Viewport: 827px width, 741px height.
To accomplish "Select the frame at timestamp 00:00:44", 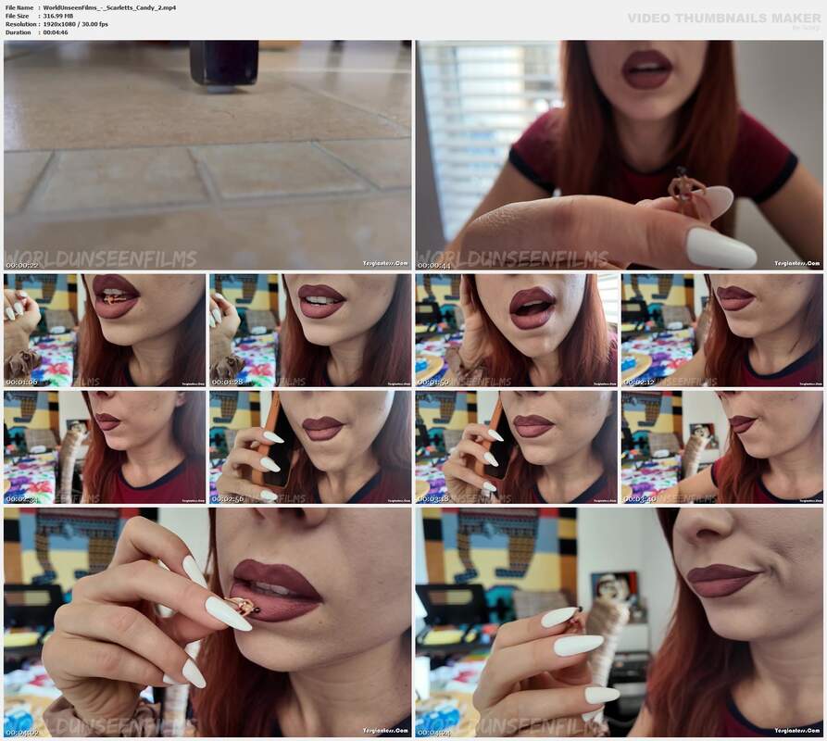I will click(x=620, y=155).
